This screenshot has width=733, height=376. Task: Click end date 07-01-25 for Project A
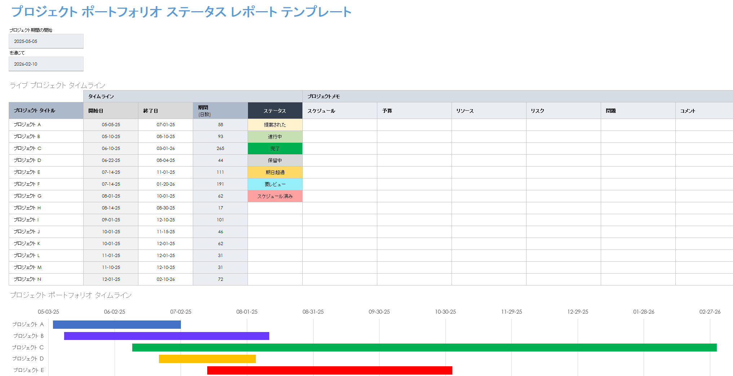pyautogui.click(x=166, y=125)
